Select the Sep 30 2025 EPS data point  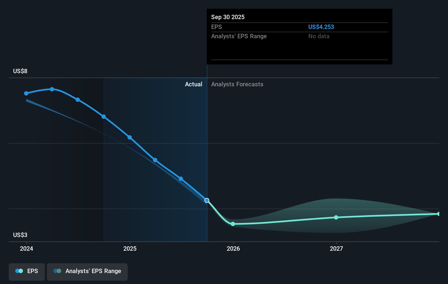coord(207,200)
